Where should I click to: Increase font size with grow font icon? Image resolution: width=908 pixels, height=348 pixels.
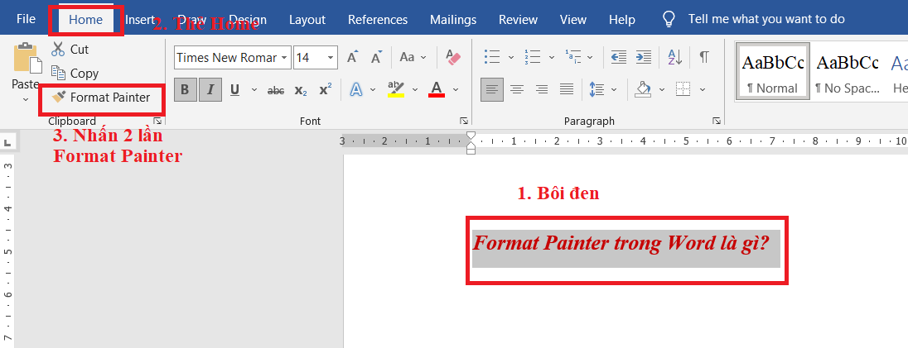(353, 57)
